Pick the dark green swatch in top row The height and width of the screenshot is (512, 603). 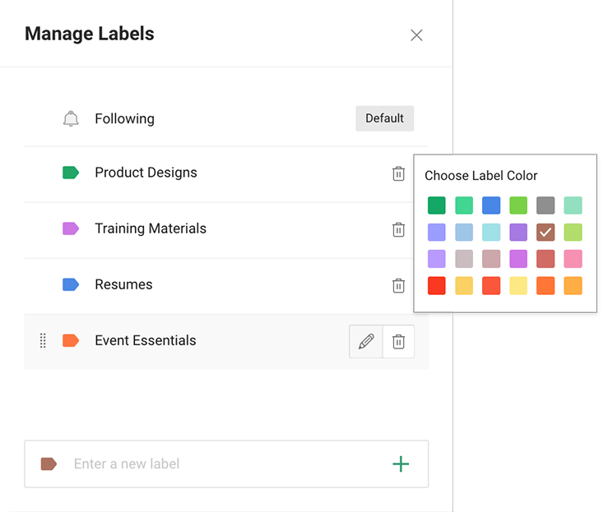point(437,205)
